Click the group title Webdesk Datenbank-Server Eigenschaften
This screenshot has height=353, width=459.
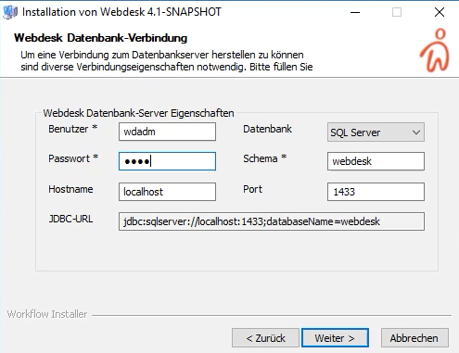click(138, 113)
